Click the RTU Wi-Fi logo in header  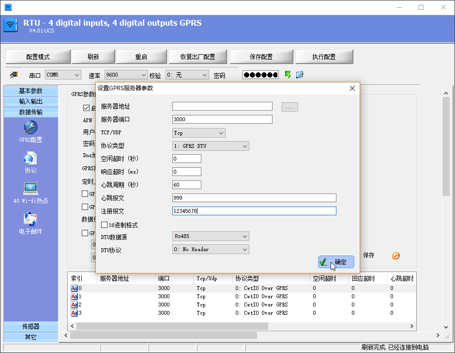point(11,25)
